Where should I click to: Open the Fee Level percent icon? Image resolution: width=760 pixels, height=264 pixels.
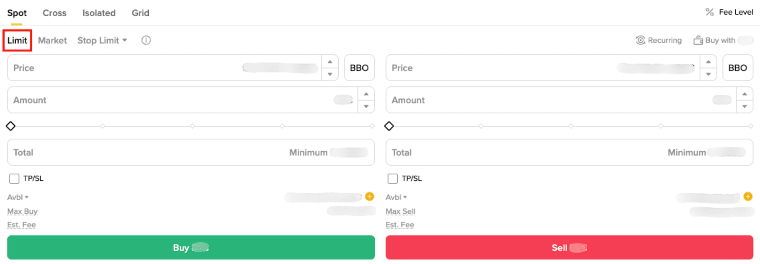tap(709, 12)
